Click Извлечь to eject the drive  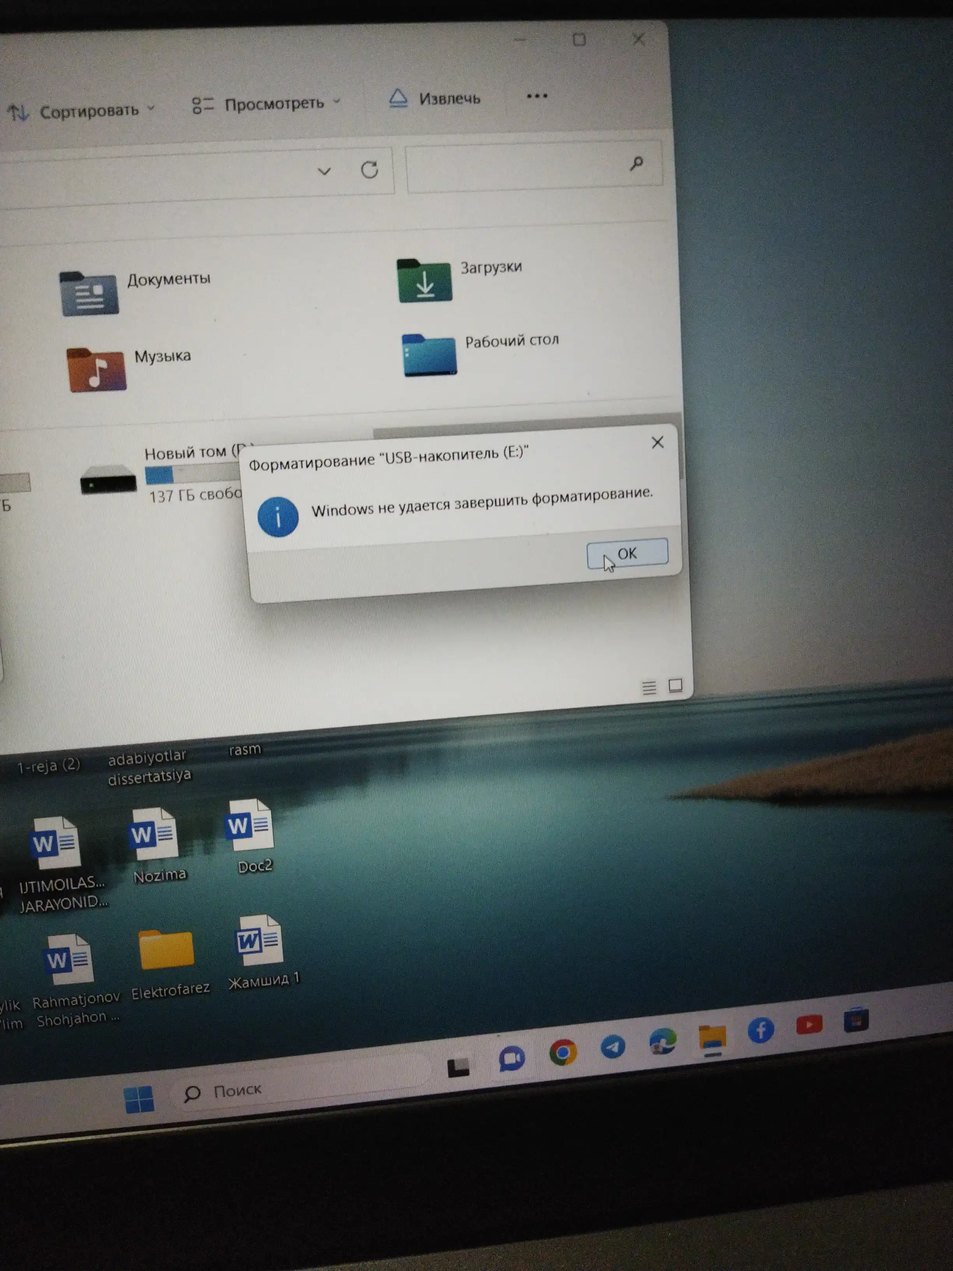[x=435, y=98]
